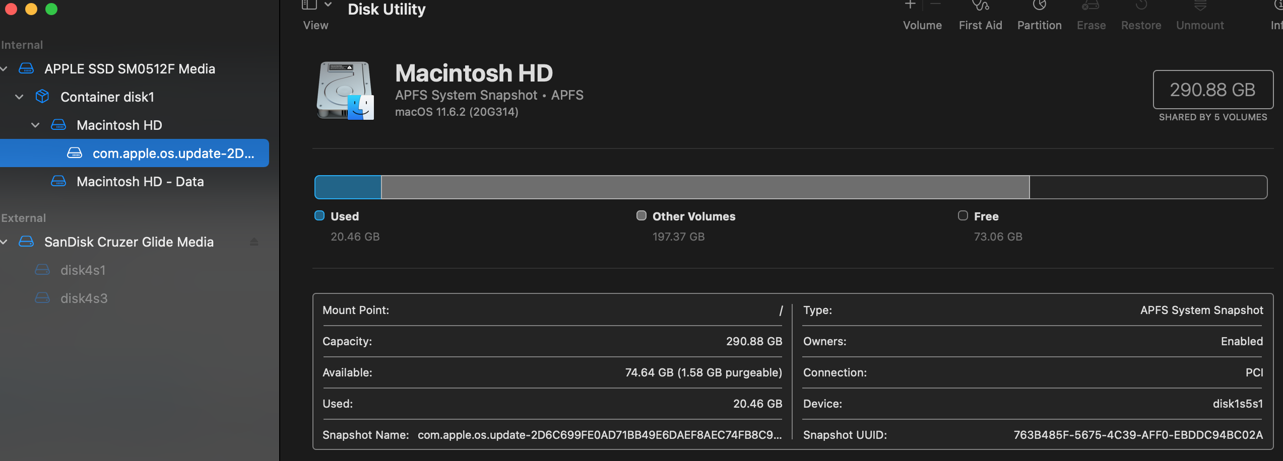This screenshot has width=1283, height=461.
Task: Click the Other Volumes legend marker
Action: [x=641, y=216]
